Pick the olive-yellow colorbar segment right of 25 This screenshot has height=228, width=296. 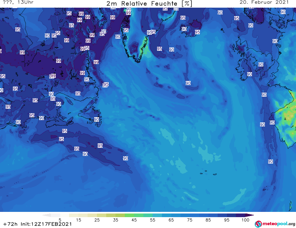102,215
